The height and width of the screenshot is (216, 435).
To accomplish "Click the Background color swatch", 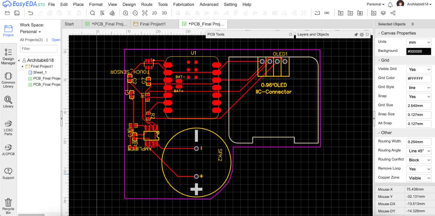I will pos(419,51).
